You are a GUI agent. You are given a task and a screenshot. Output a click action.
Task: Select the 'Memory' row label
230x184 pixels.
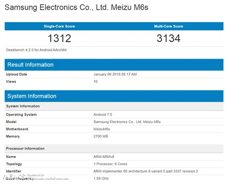pos(13,136)
